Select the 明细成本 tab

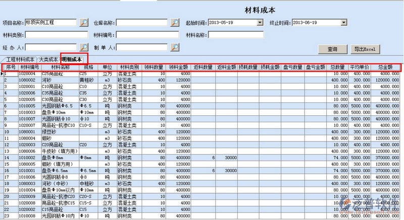[74, 59]
